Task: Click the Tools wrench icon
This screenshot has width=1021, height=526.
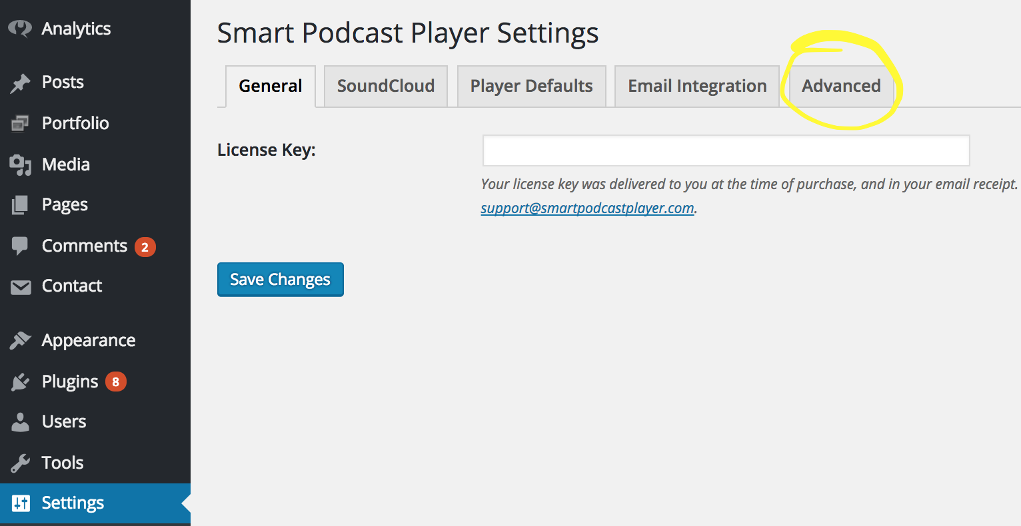Action: point(20,463)
